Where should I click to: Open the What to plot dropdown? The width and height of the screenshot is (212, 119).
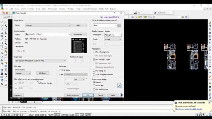coord(23,73)
